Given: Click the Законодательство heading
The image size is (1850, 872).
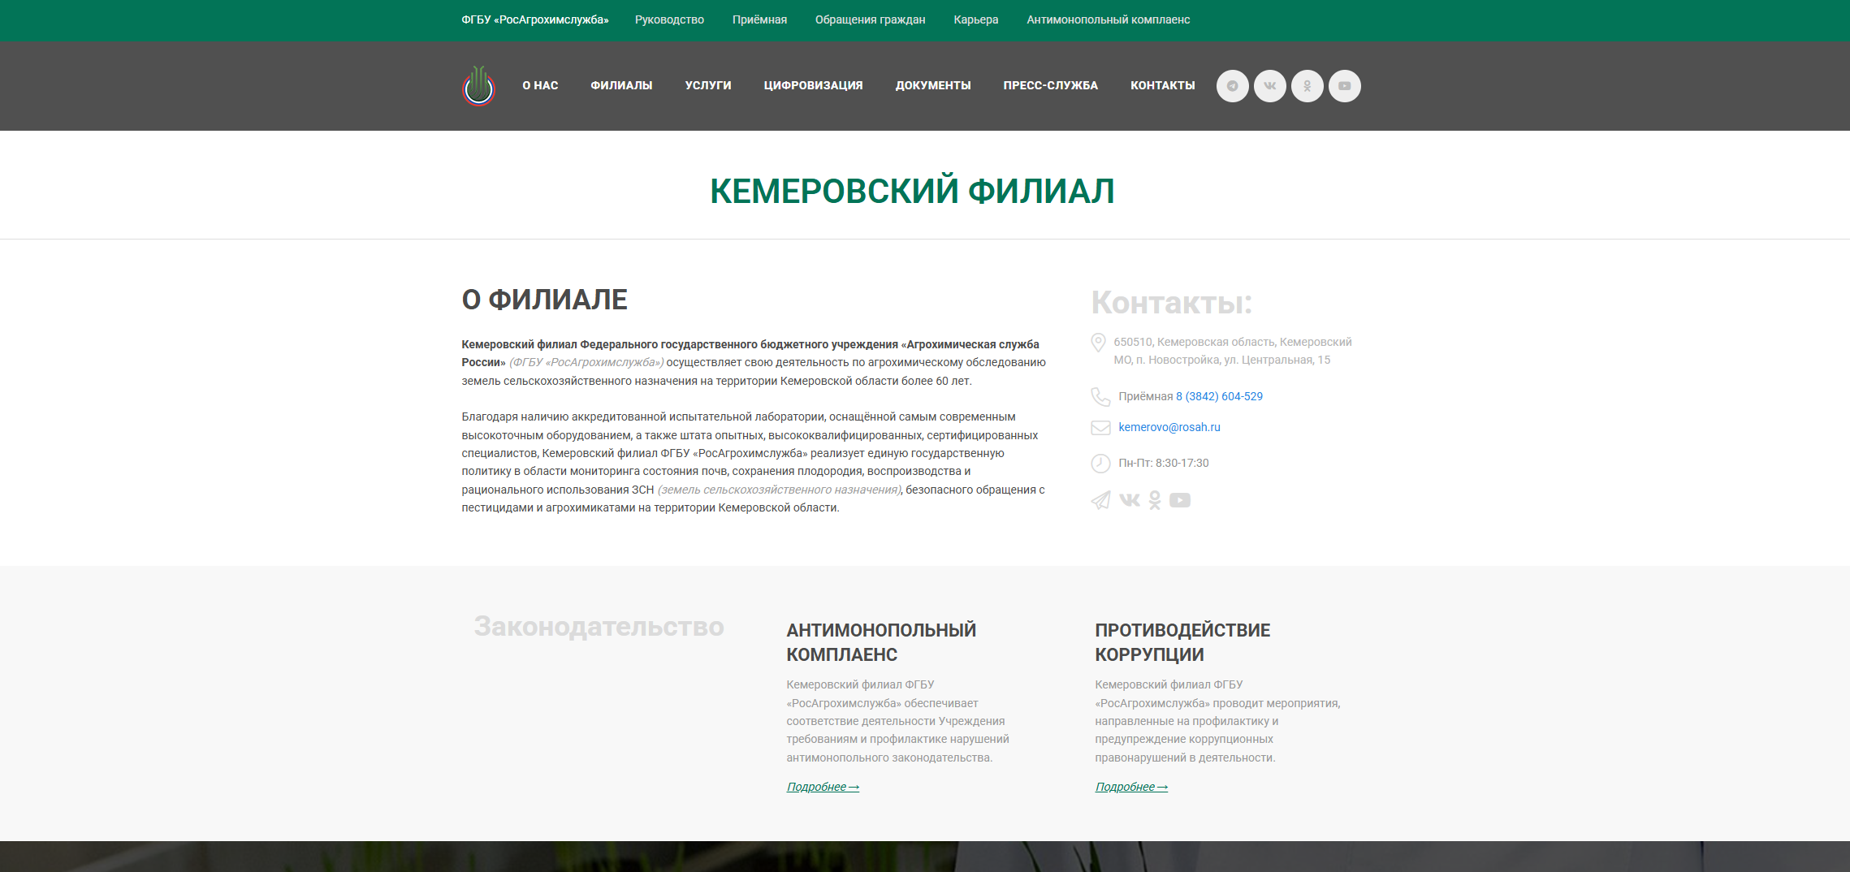Looking at the screenshot, I should (599, 627).
